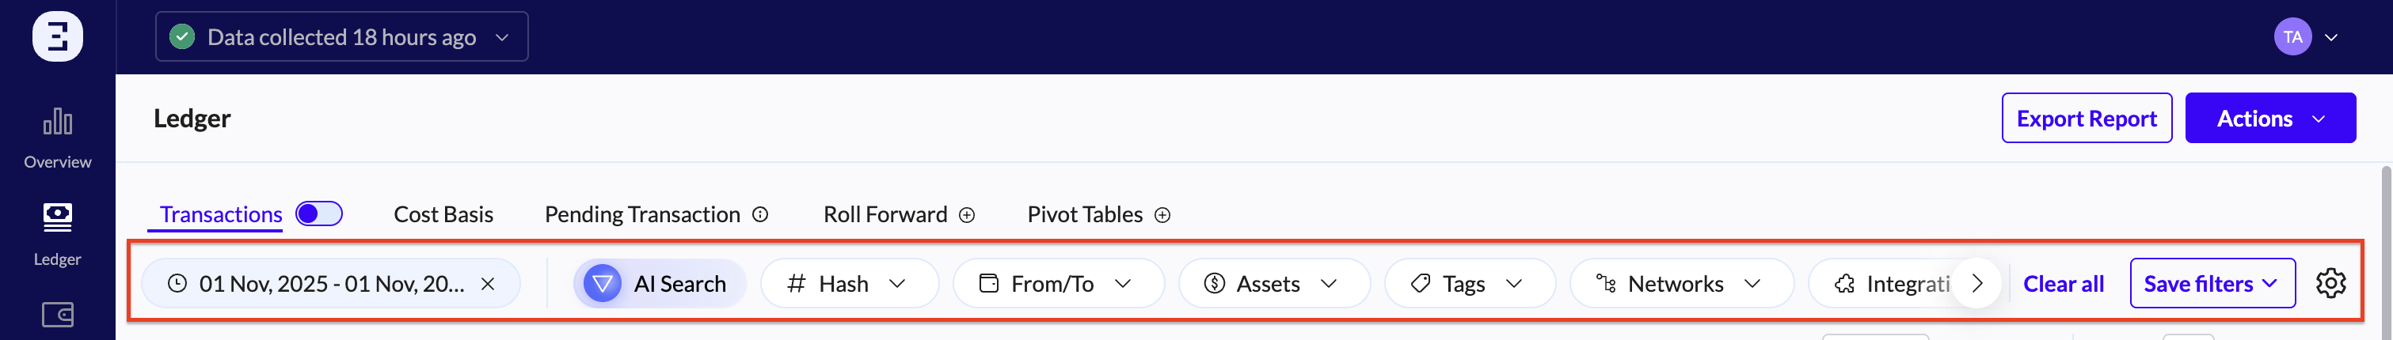Open the AI Search filter
The width and height of the screenshot is (2393, 340).
[660, 284]
